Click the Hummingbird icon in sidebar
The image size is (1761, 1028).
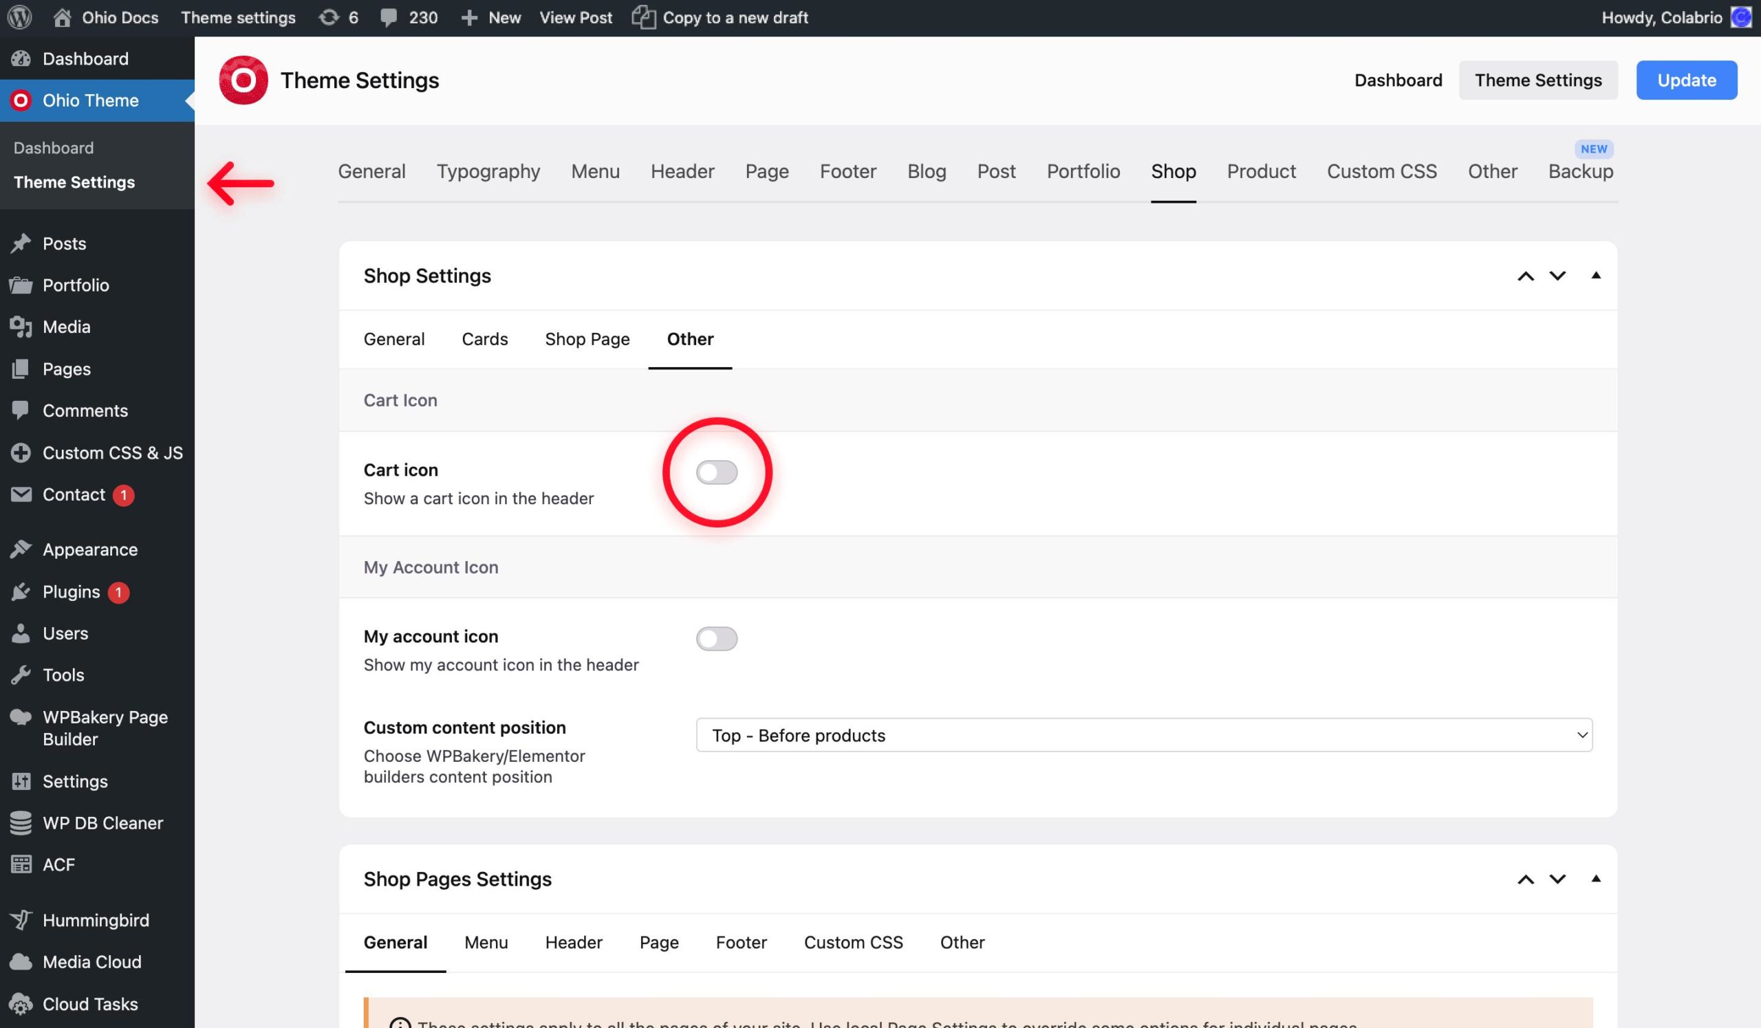21,920
